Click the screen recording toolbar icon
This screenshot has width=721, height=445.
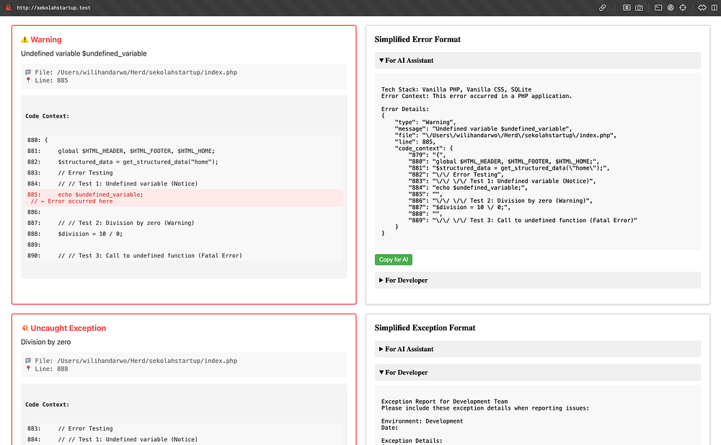coord(627,8)
